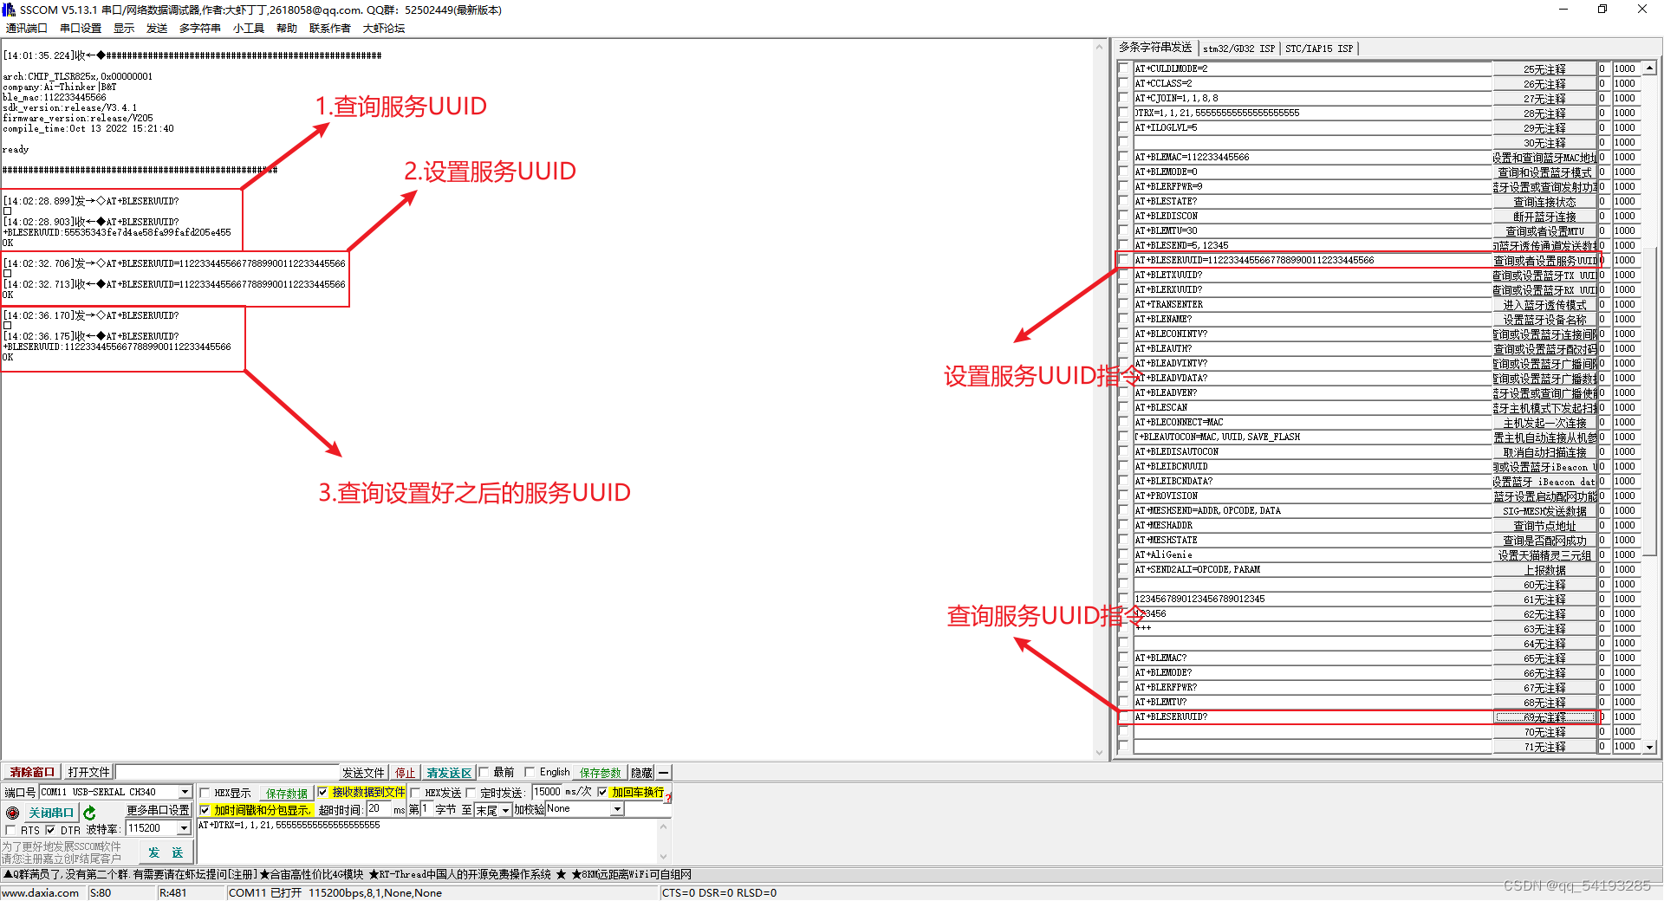Screen dimensions: 1664x901
Task: Open the COM11 USB-SERIAL CH340 port dropdown
Action: tap(185, 792)
